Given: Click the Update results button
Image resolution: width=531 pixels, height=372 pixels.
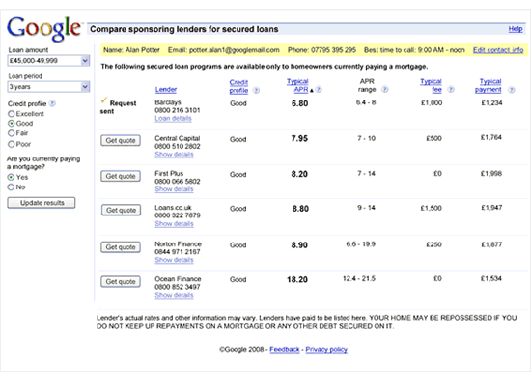Looking at the screenshot, I should coord(42,203).
